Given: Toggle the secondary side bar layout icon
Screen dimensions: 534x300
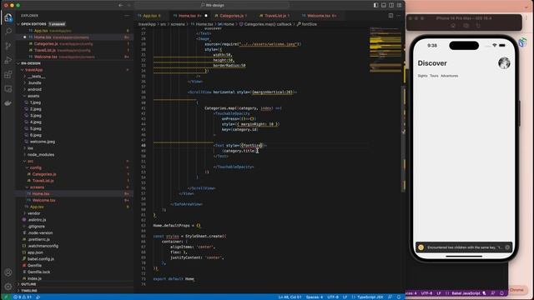Looking at the screenshot, I should [x=391, y=5].
